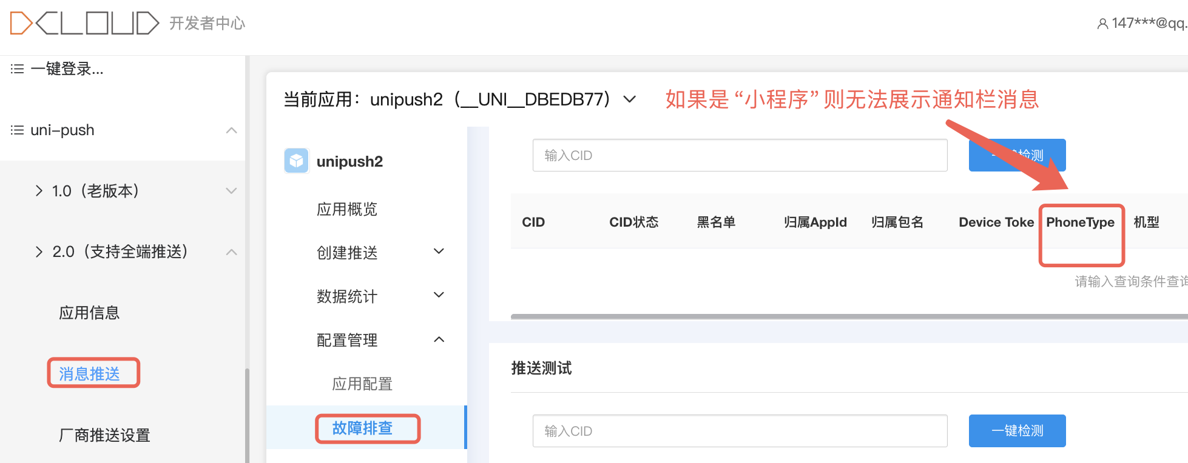Screen dimensions: 1188x463
Task: Click the unipush2 app name
Action: click(350, 162)
